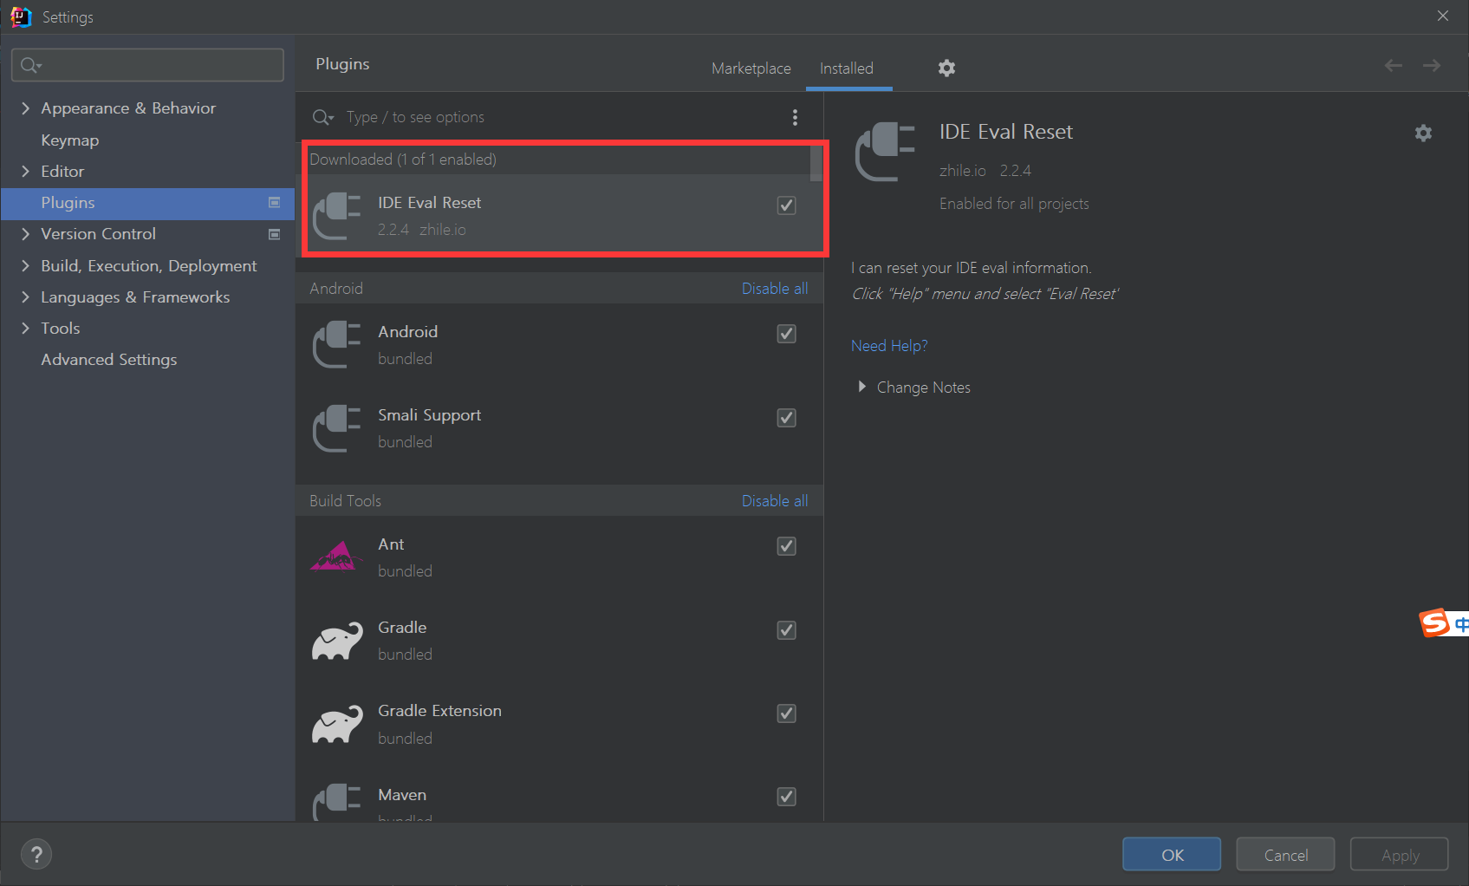Open Keymap settings
This screenshot has width=1469, height=886.
click(70, 140)
